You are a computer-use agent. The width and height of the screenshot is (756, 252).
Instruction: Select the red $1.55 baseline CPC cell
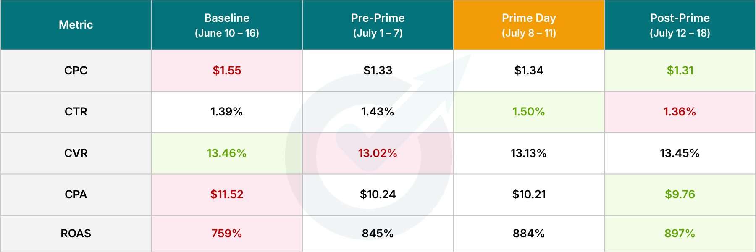click(x=227, y=71)
